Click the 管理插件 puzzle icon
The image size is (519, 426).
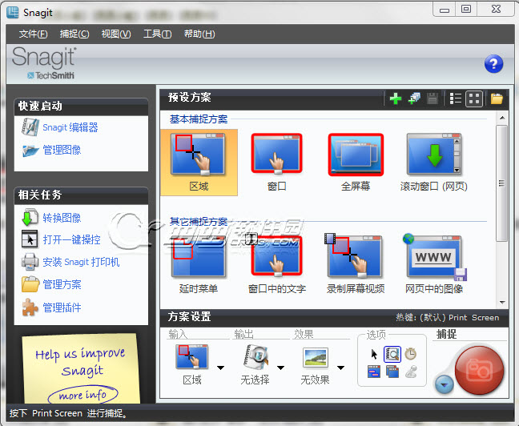[x=30, y=307]
